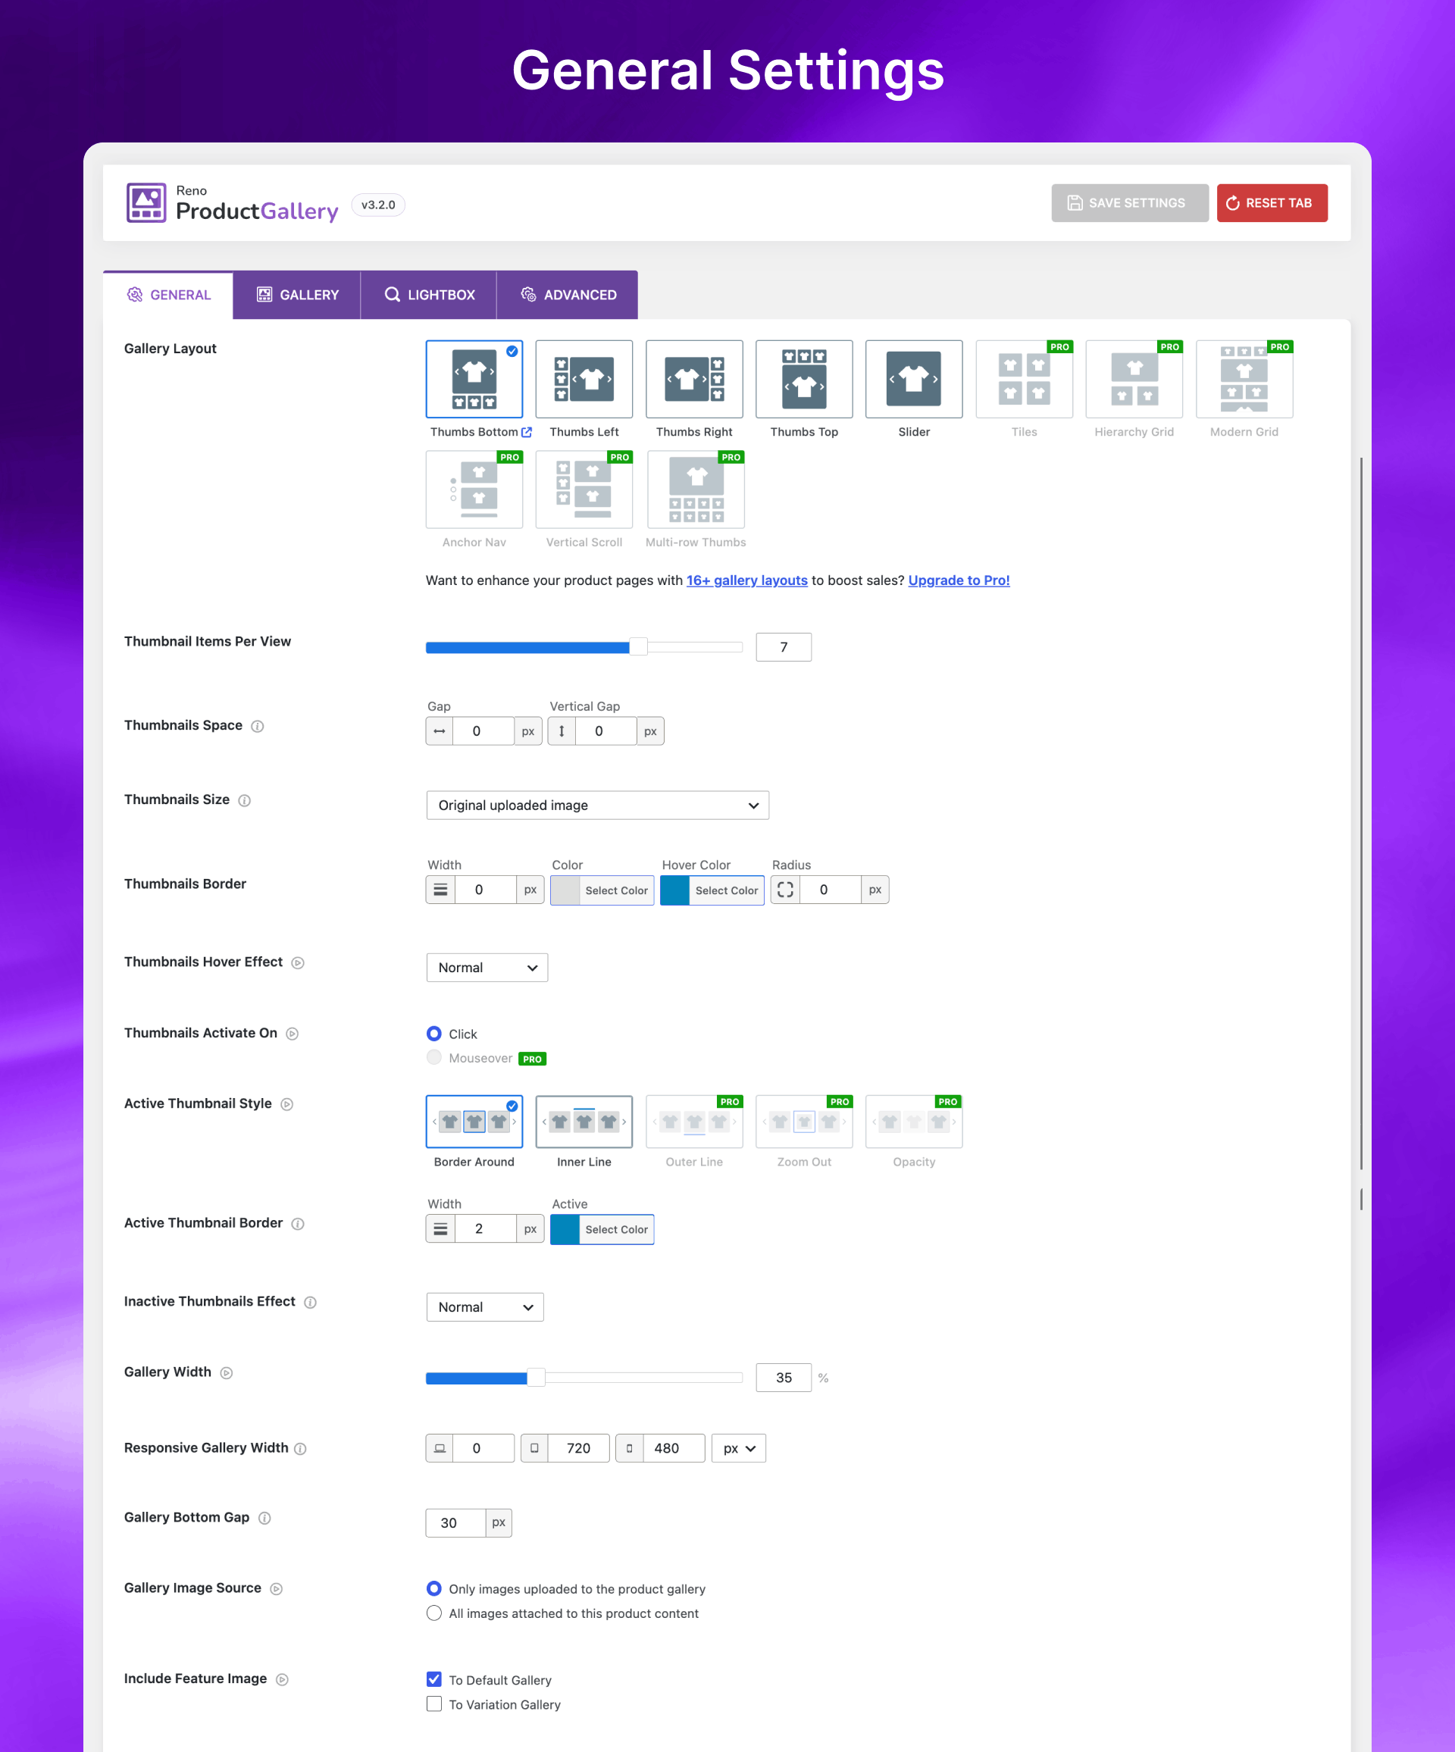This screenshot has height=1752, width=1455.
Task: Click the Anchor Nav layout icon
Action: click(x=474, y=489)
